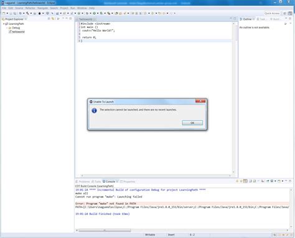Viewport: 295px width, 238px height.
Task: Expand the Debug folder in tree
Action: pyautogui.click(x=7, y=28)
